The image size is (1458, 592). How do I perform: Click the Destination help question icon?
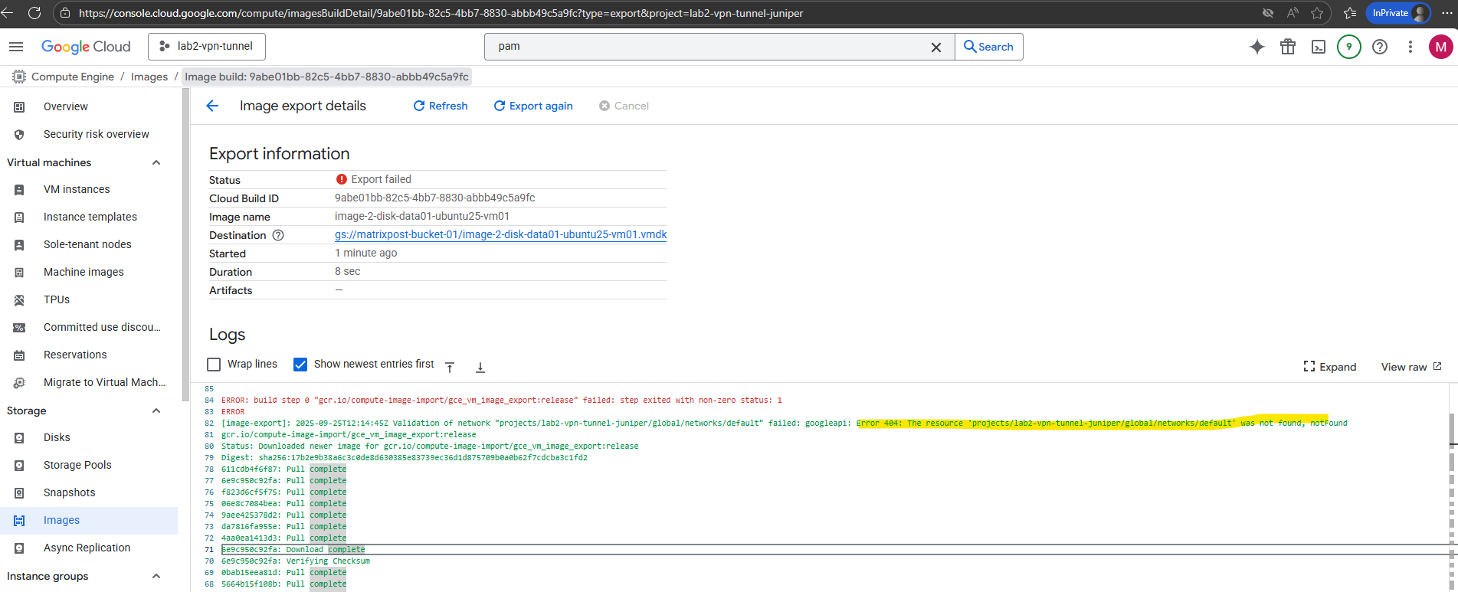click(x=278, y=235)
